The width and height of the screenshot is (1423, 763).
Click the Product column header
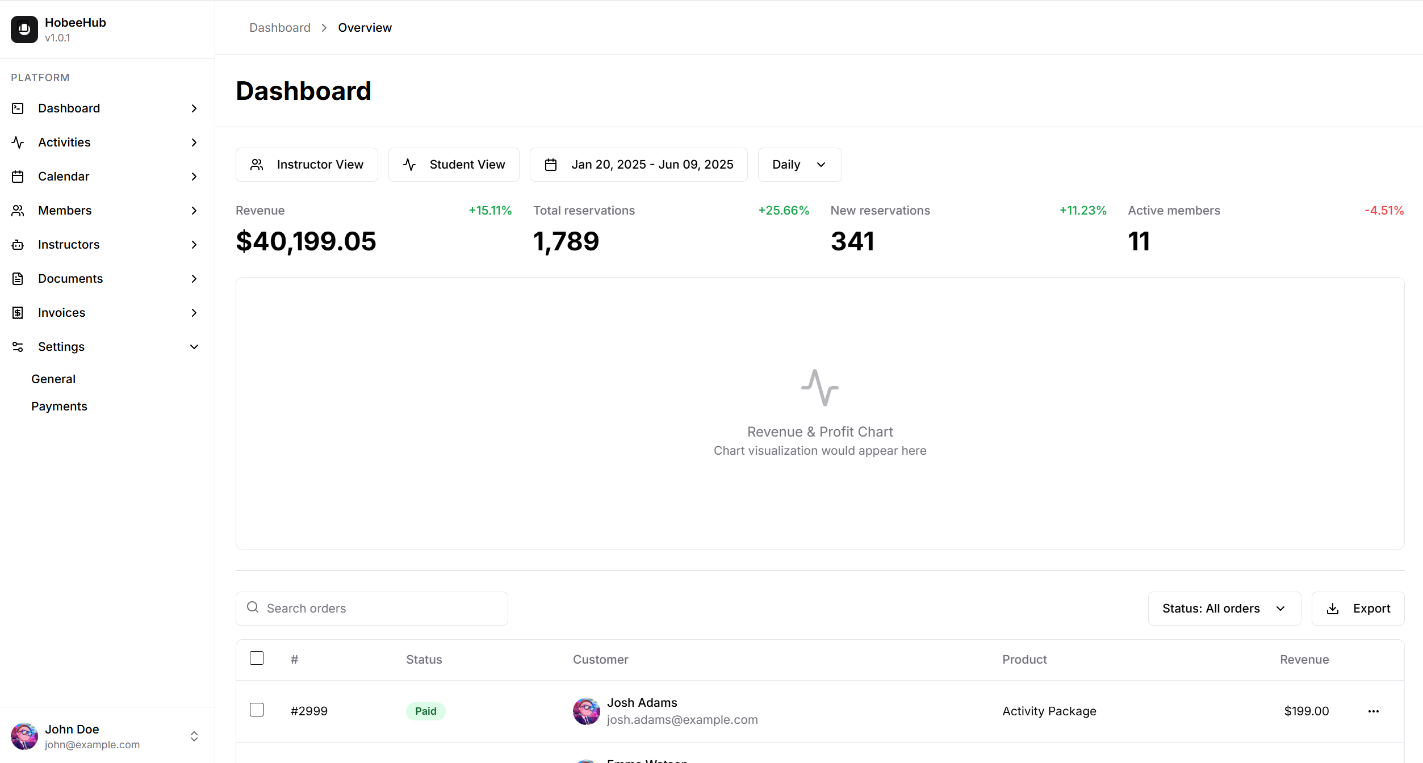pyautogui.click(x=1024, y=660)
